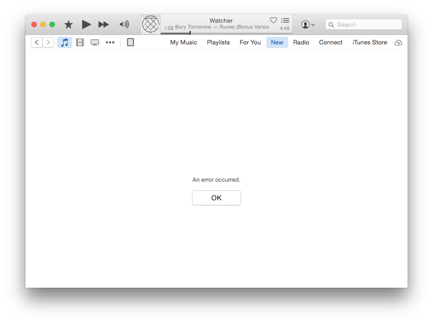Click the song progress bar
This screenshot has height=324, width=433.
(x=226, y=33)
